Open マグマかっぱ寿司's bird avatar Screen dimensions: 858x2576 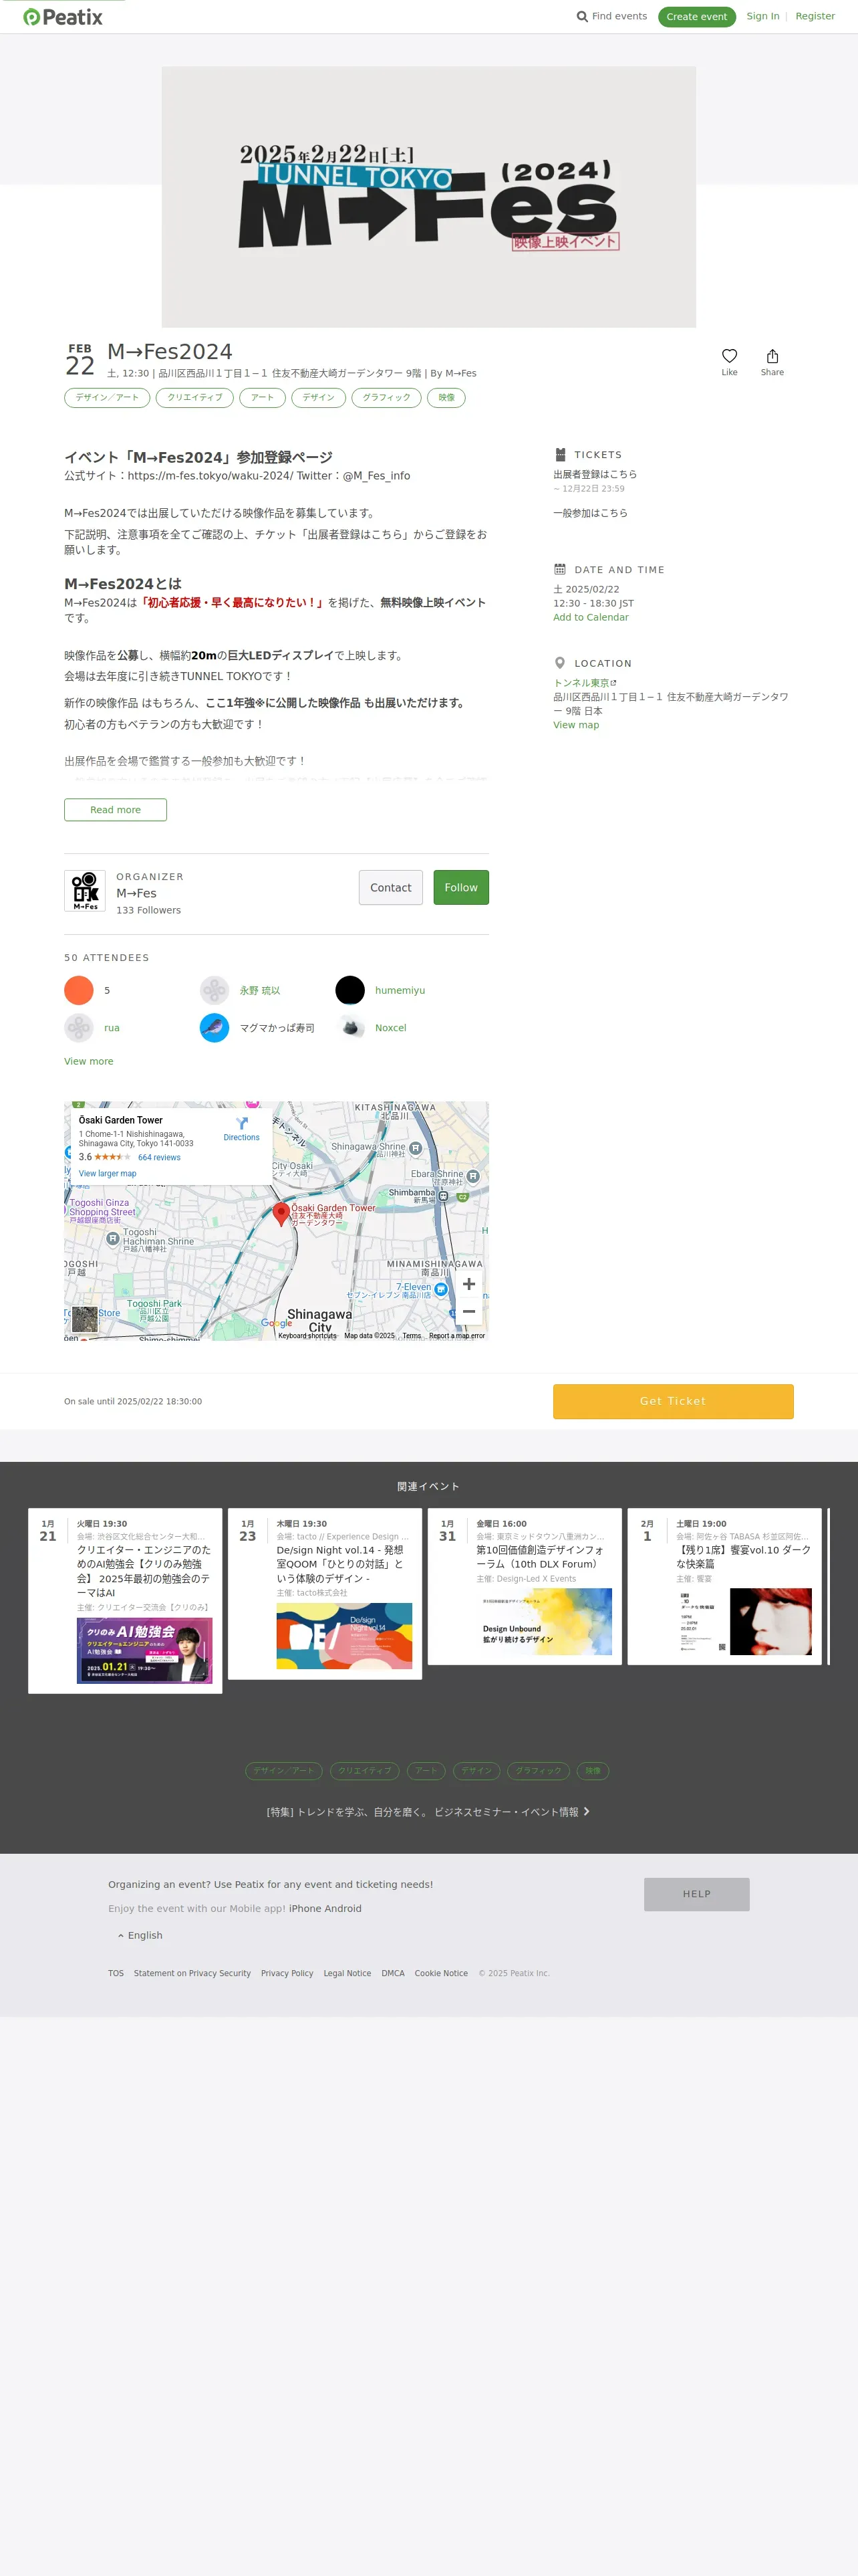click(x=214, y=1028)
